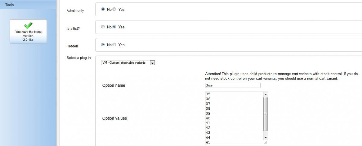Select Yes for Admin only
The image size is (362, 146).
tap(114, 9)
